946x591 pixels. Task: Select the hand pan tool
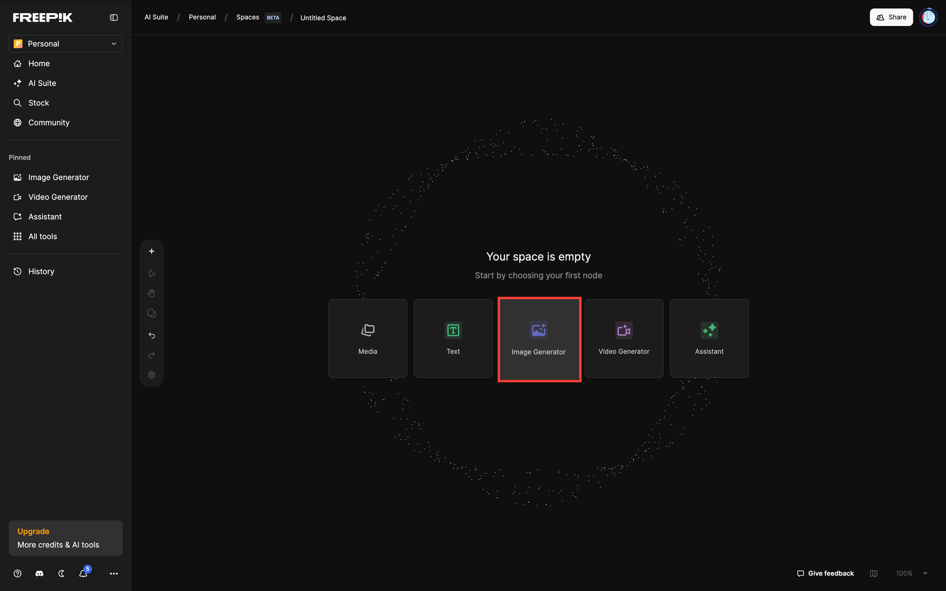pyautogui.click(x=151, y=293)
